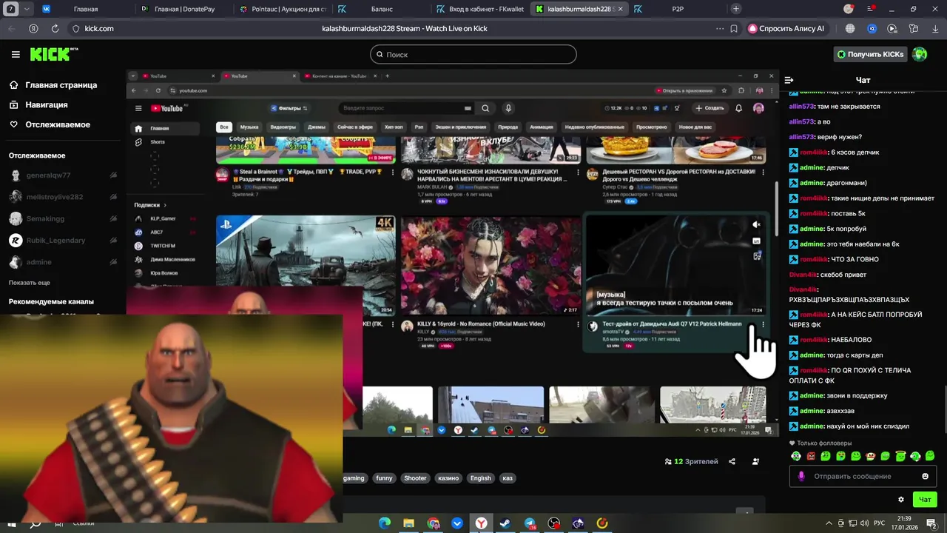This screenshot has width=947, height=533.
Task: Click Фильтры in streamed YouTube header
Action: pos(289,108)
